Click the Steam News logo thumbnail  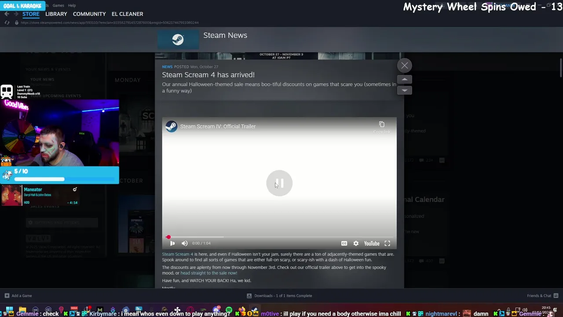pos(178,40)
